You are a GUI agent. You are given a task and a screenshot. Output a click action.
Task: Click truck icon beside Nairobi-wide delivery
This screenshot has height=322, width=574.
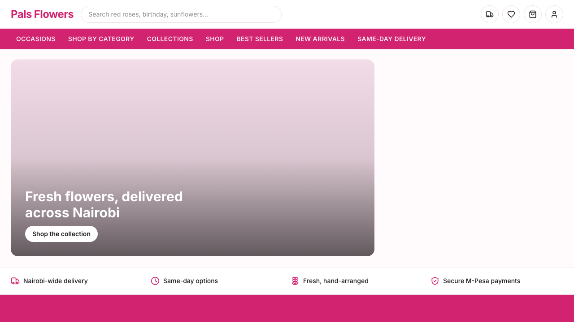[15, 281]
